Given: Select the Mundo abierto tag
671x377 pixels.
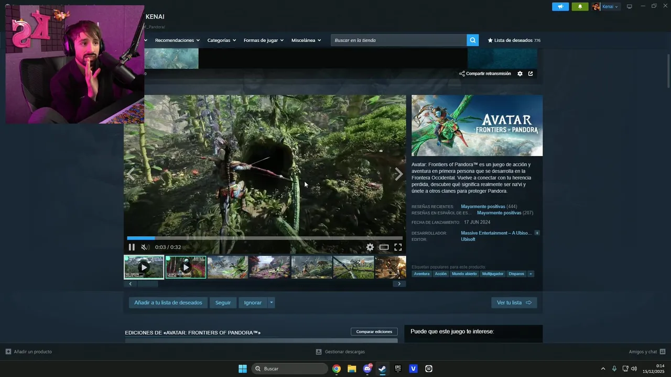Looking at the screenshot, I should [x=464, y=274].
